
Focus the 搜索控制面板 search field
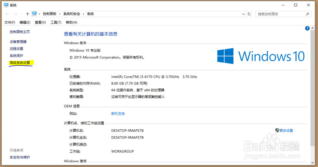tap(283, 14)
